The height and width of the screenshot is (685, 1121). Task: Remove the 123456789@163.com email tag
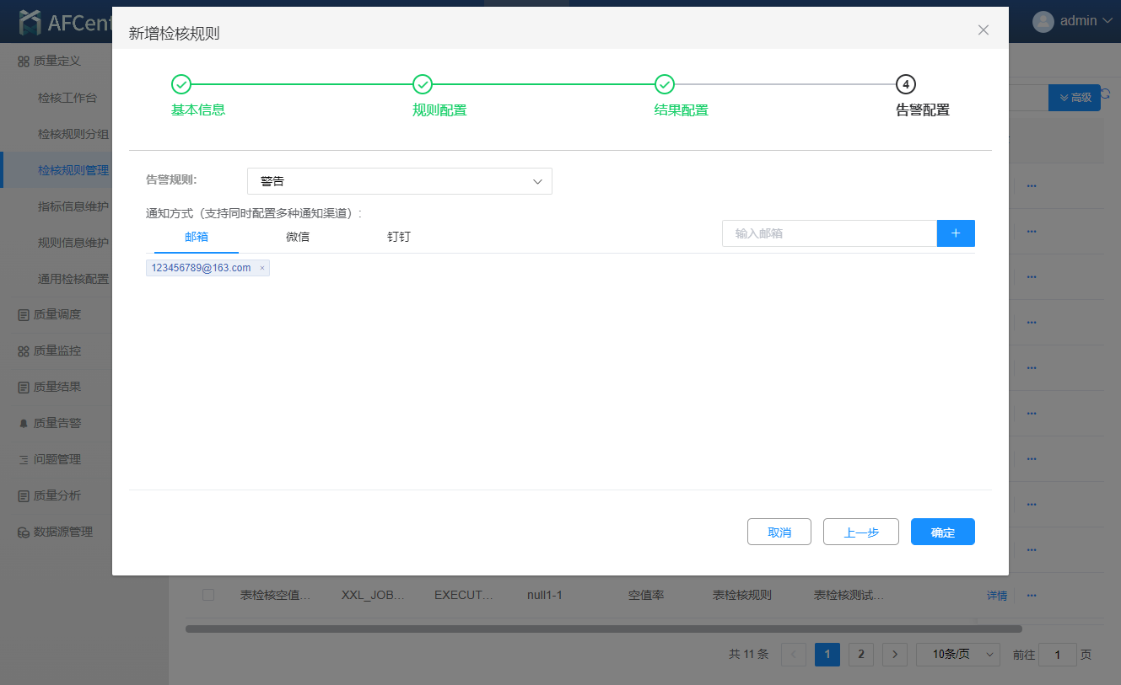[x=262, y=268]
